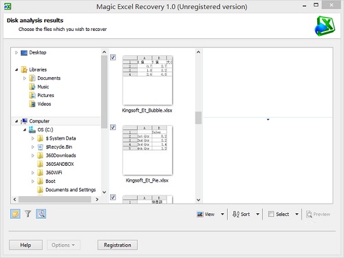Click the Pictures library icon
This screenshot has height=258, width=344.
[x=32, y=96]
